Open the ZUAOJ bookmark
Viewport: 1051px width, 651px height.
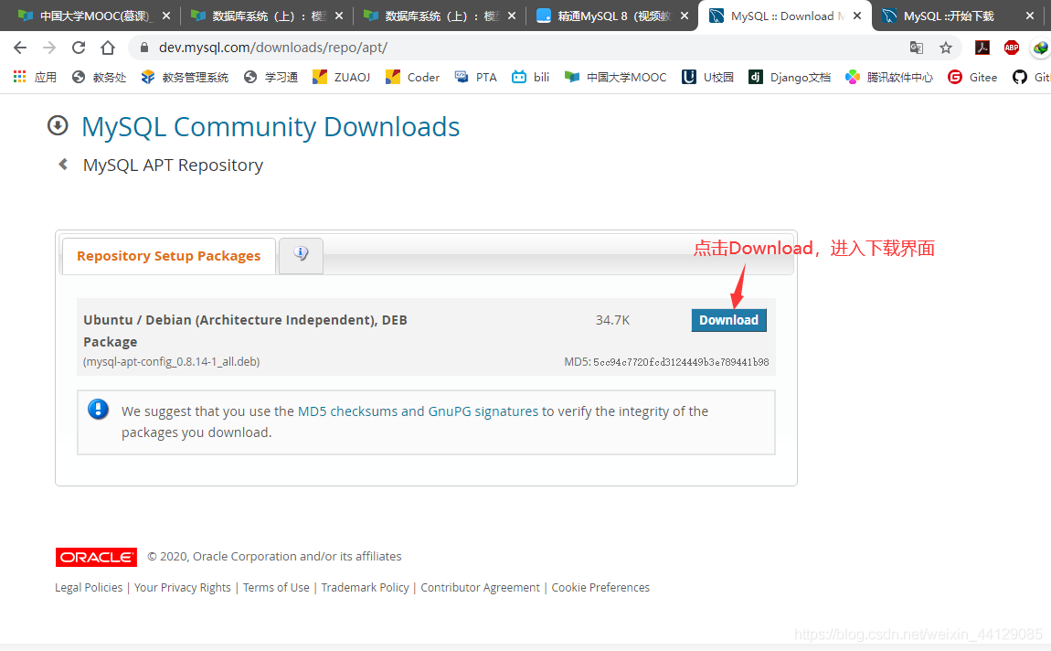(x=341, y=77)
